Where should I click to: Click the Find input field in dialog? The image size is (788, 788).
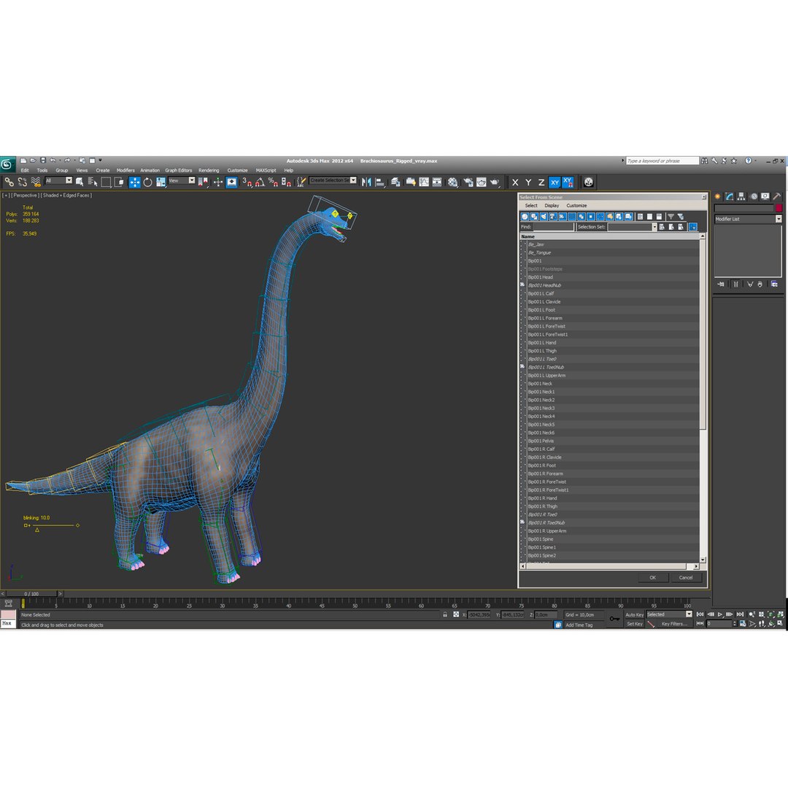coord(553,227)
